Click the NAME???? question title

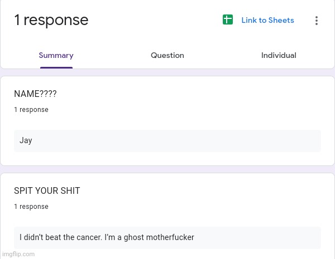pyautogui.click(x=35, y=94)
